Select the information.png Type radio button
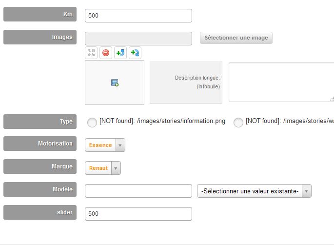 (92, 123)
